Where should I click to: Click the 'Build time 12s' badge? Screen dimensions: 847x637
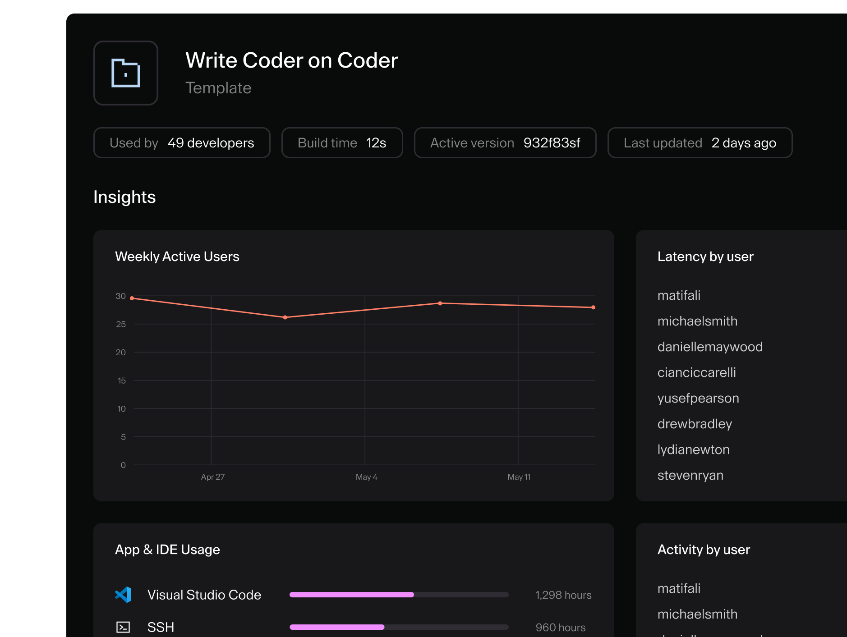(342, 142)
